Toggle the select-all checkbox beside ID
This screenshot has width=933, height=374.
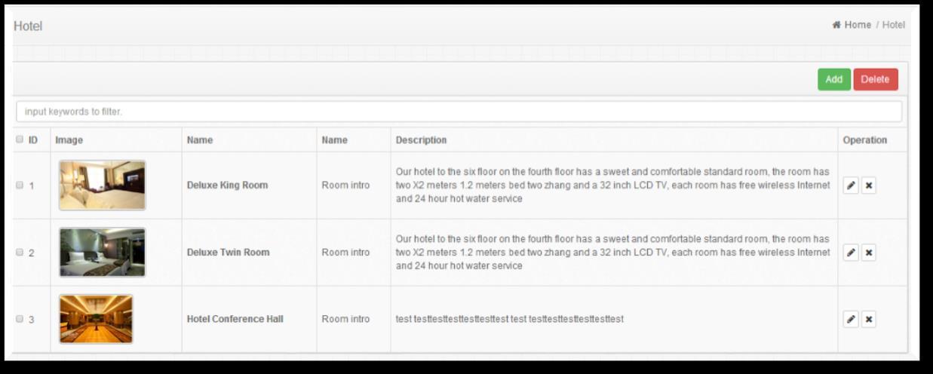pyautogui.click(x=19, y=139)
